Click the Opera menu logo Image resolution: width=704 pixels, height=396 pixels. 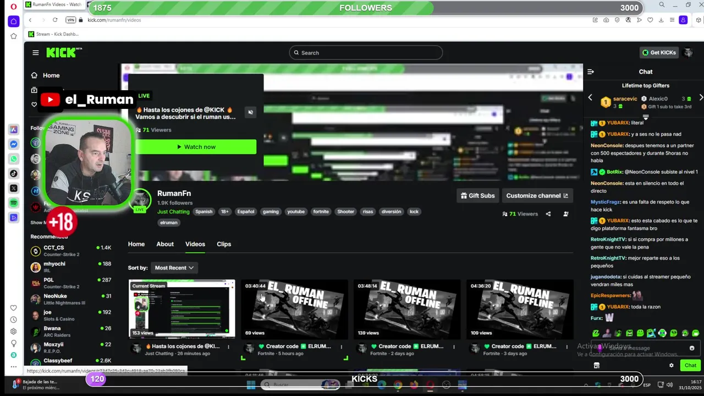pos(14,7)
